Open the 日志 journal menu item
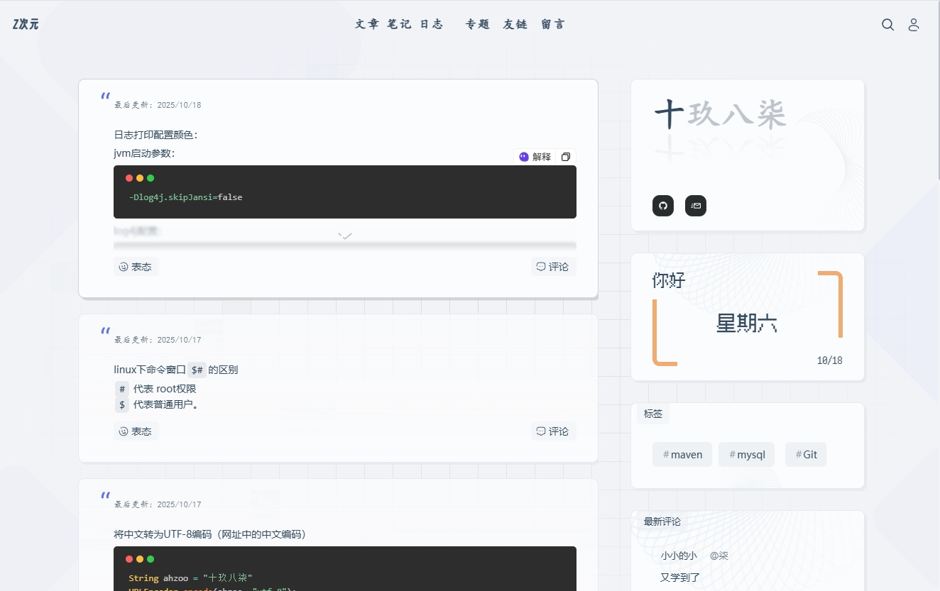 (432, 24)
